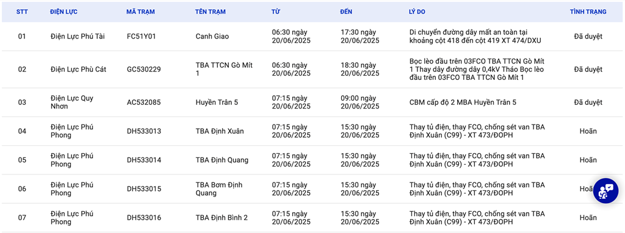The height and width of the screenshot is (233, 625).
Task: Select station code DH533014
Action: pyautogui.click(x=144, y=160)
